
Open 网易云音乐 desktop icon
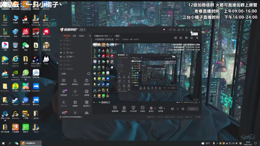tap(26, 33)
